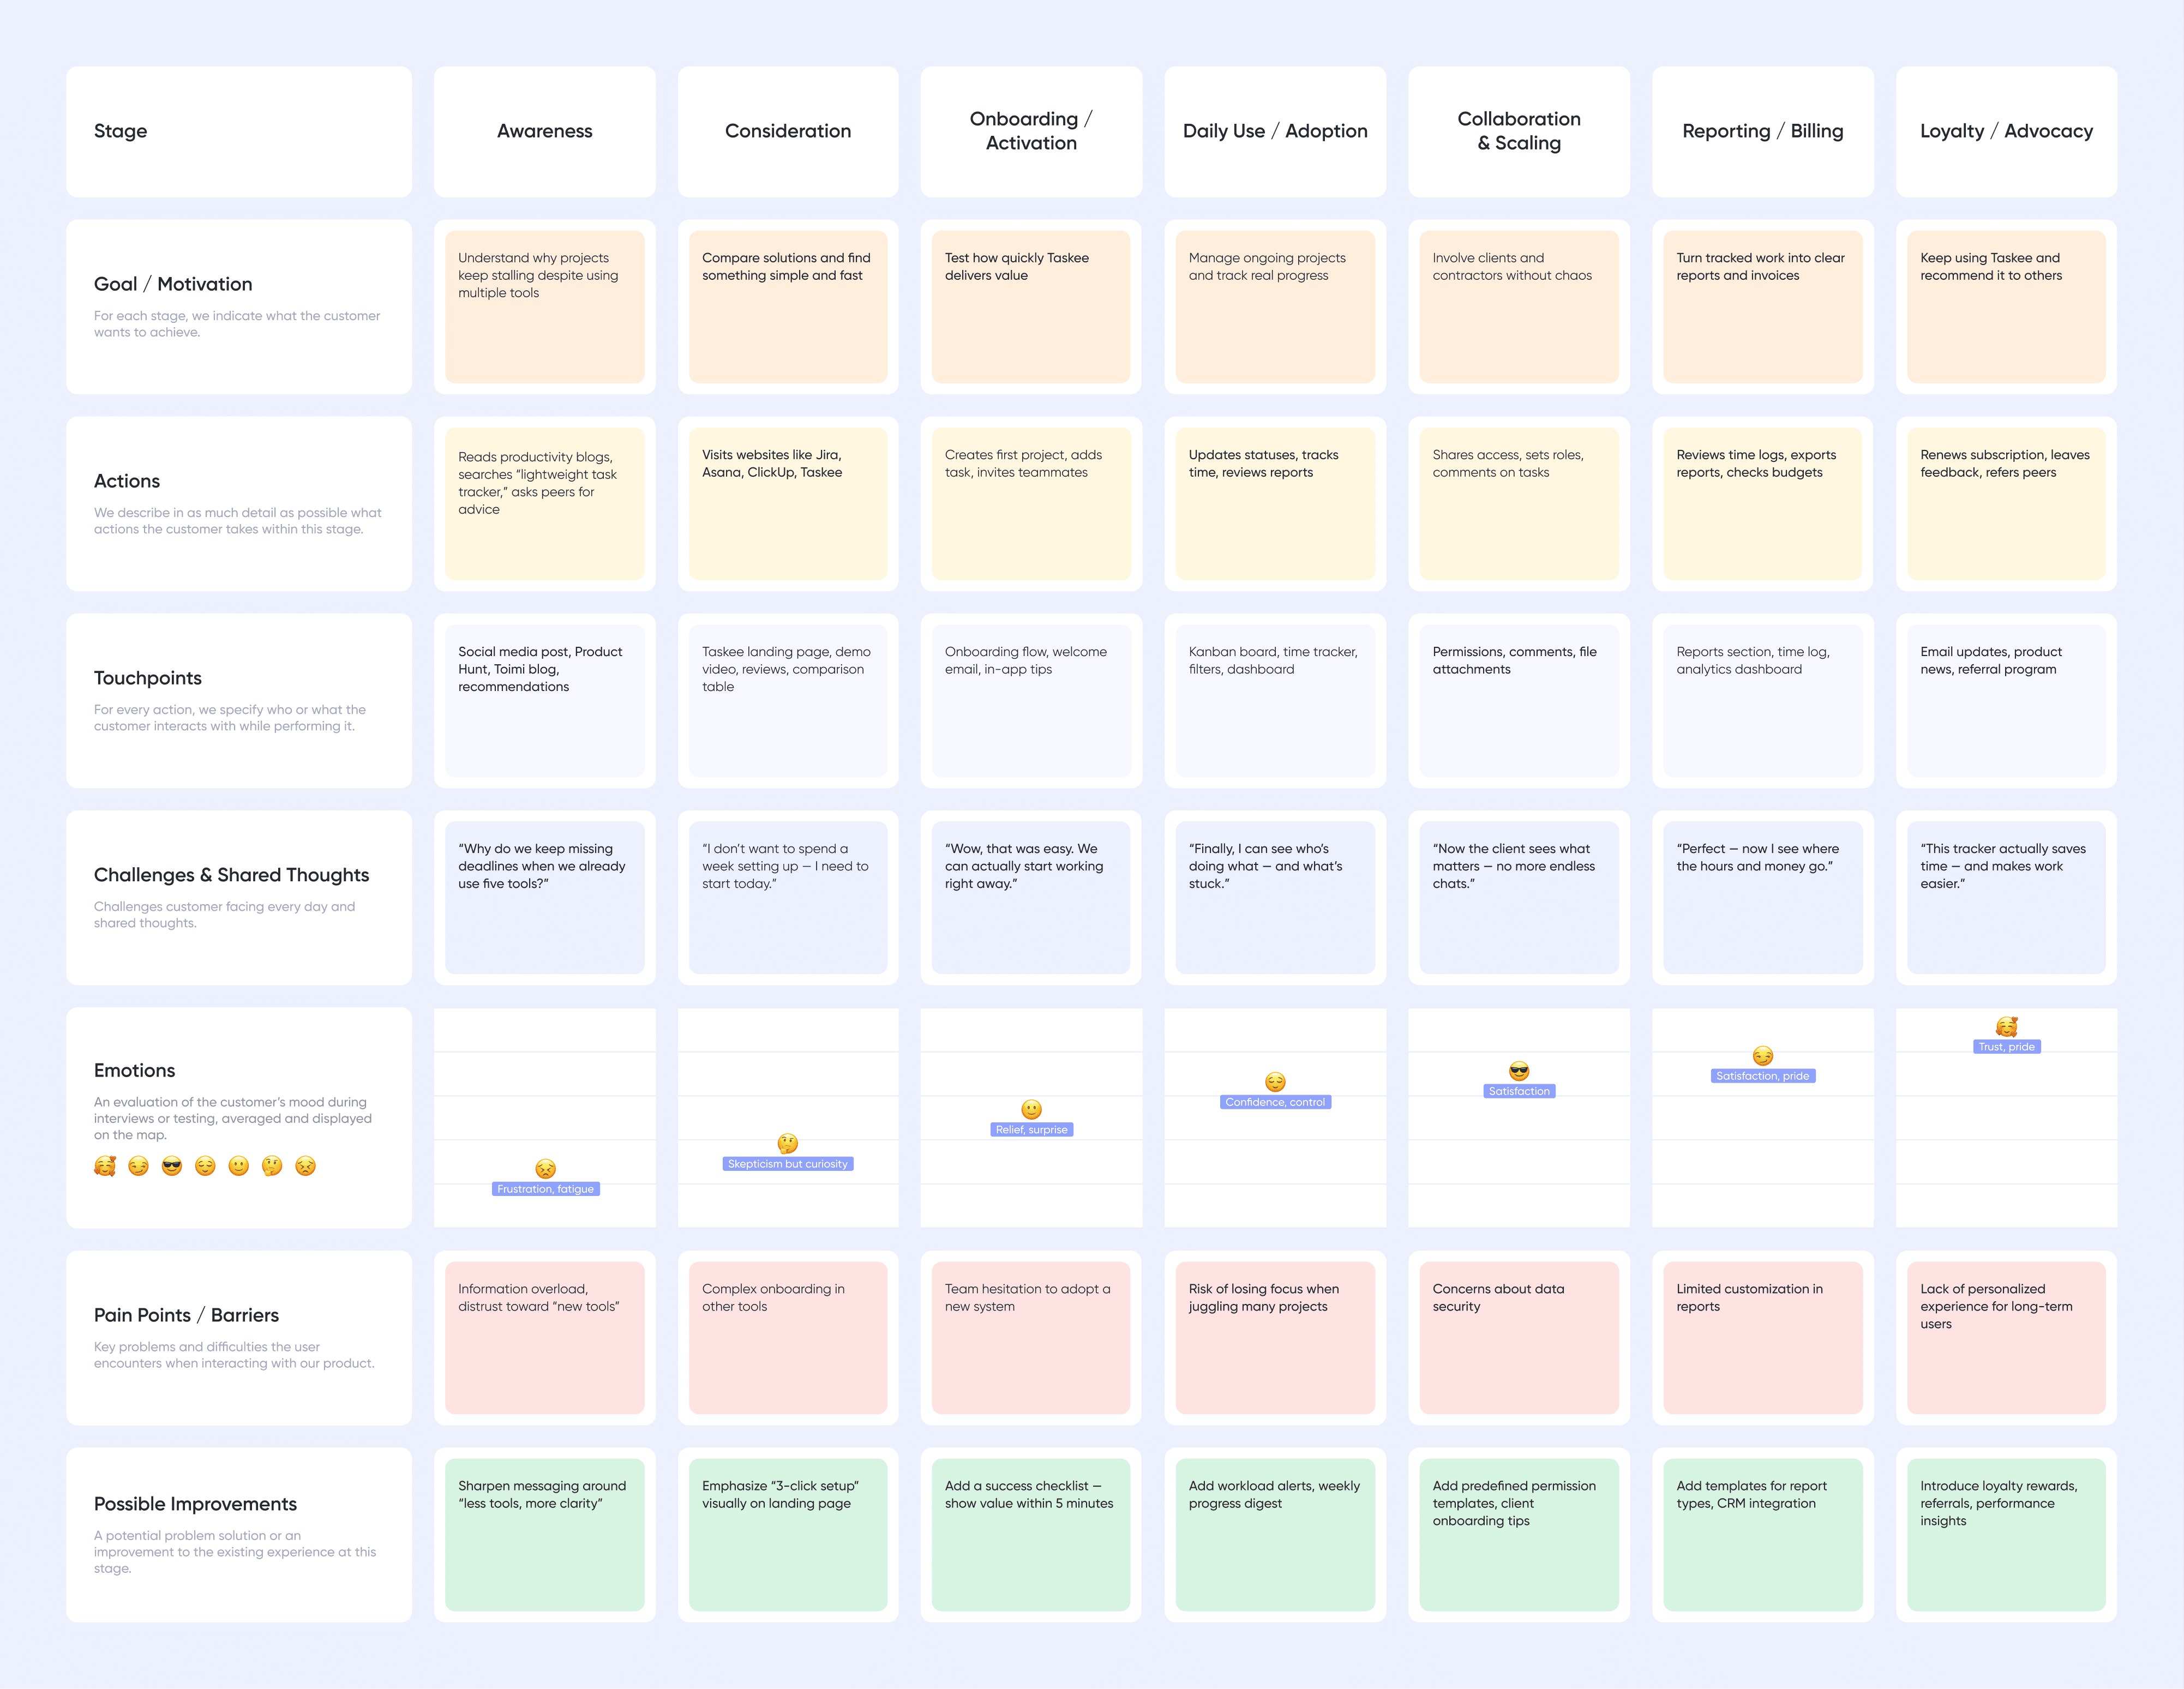The height and width of the screenshot is (1689, 2184).
Task: Click the 'Onboarding / Activation' stage header
Action: (x=1031, y=131)
